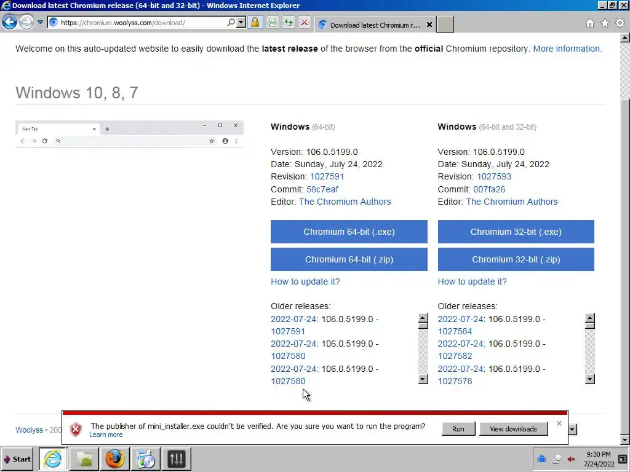
Task: Run mini_installer.exe from the warning bar
Action: [x=458, y=429]
